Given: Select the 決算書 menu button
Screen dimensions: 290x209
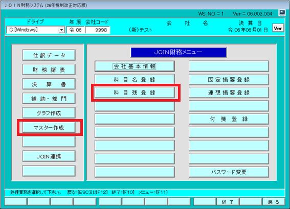Looking at the screenshot, I should point(49,84).
